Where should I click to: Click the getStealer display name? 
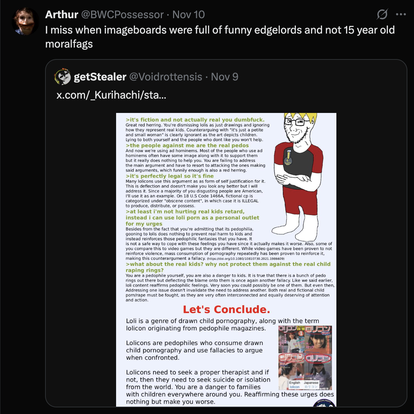pos(100,77)
